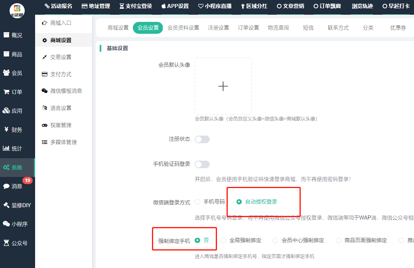Select 会员中心强制绑定 radio option
The height and width of the screenshot is (268, 414).
[x=275, y=240]
